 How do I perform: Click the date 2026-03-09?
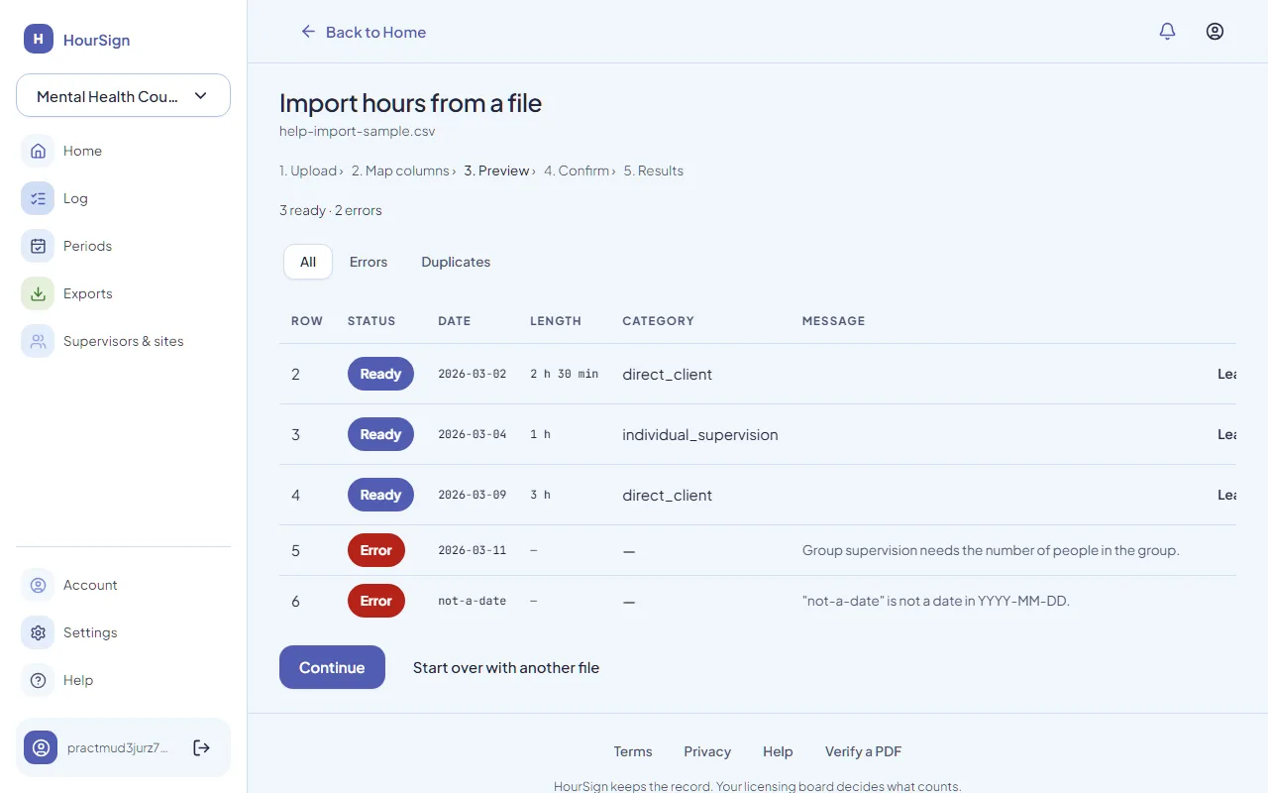click(x=473, y=495)
